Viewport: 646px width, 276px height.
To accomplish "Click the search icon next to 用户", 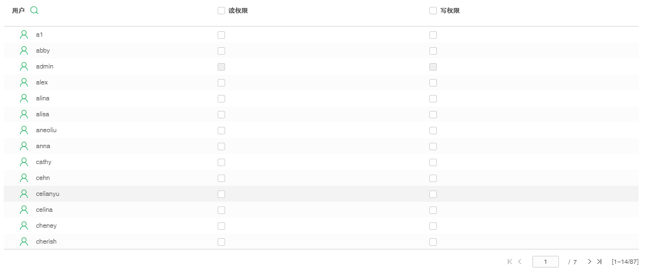I will 35,10.
